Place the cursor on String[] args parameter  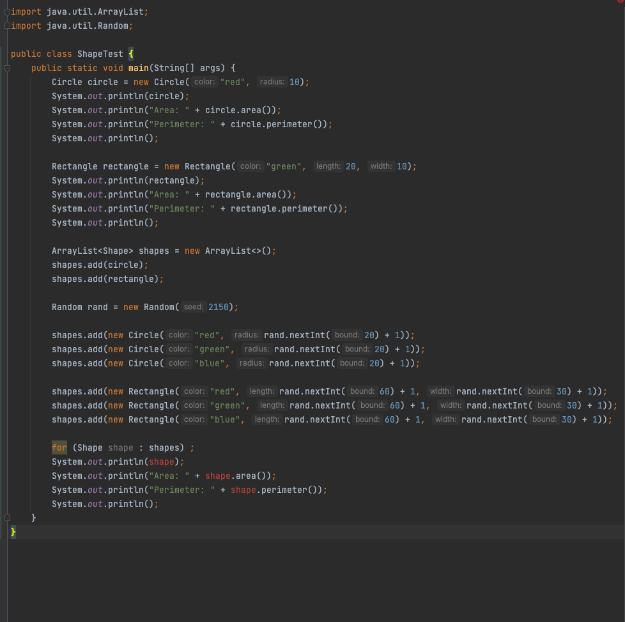coord(187,68)
